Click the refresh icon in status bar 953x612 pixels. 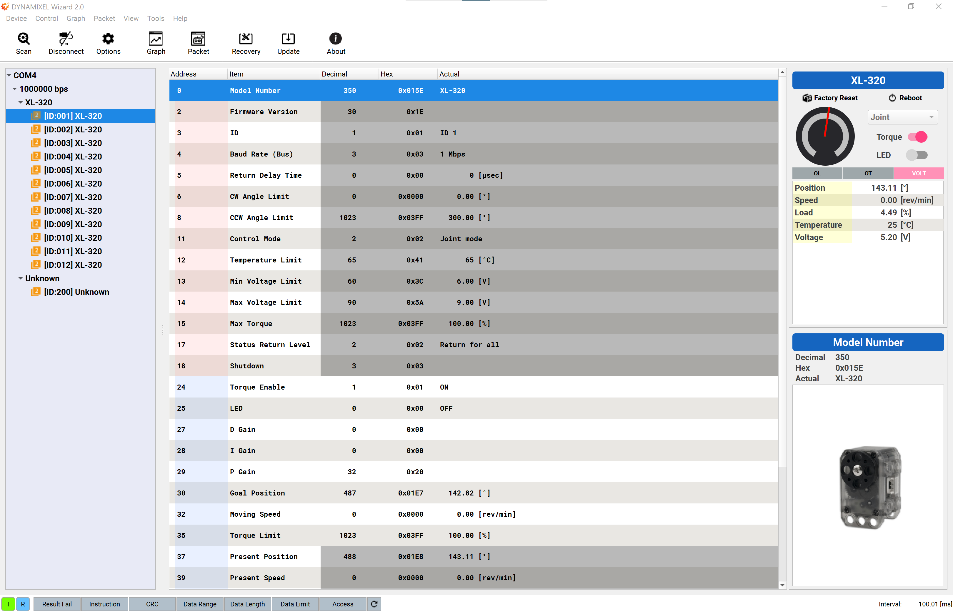coord(374,604)
